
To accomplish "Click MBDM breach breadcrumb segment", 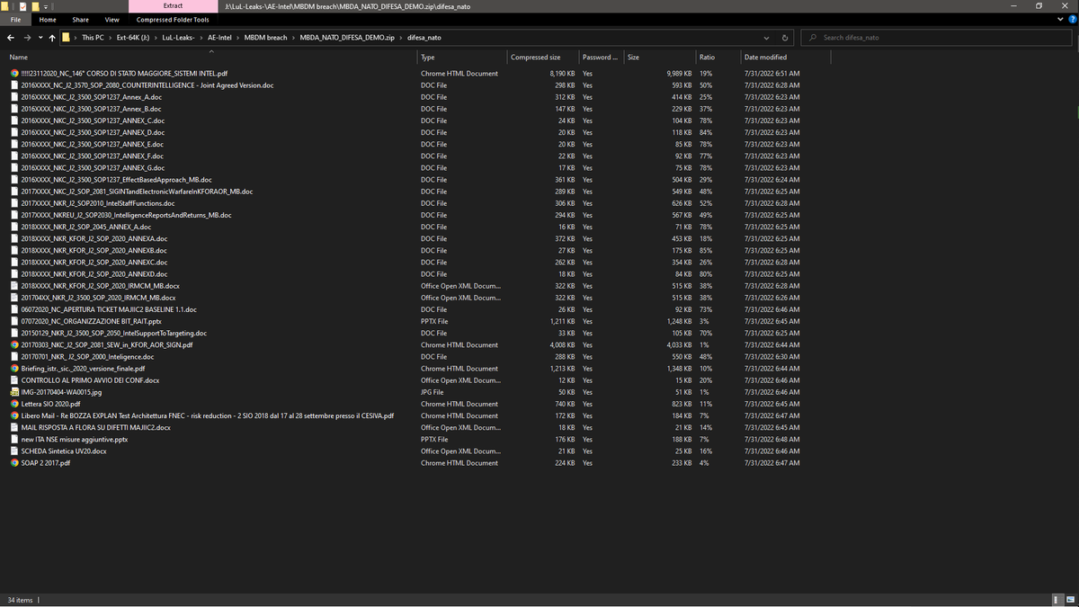I will point(266,38).
